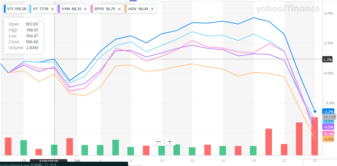Click the 10.11M volume label
The width and height of the screenshot is (337, 166).
click(329, 117)
